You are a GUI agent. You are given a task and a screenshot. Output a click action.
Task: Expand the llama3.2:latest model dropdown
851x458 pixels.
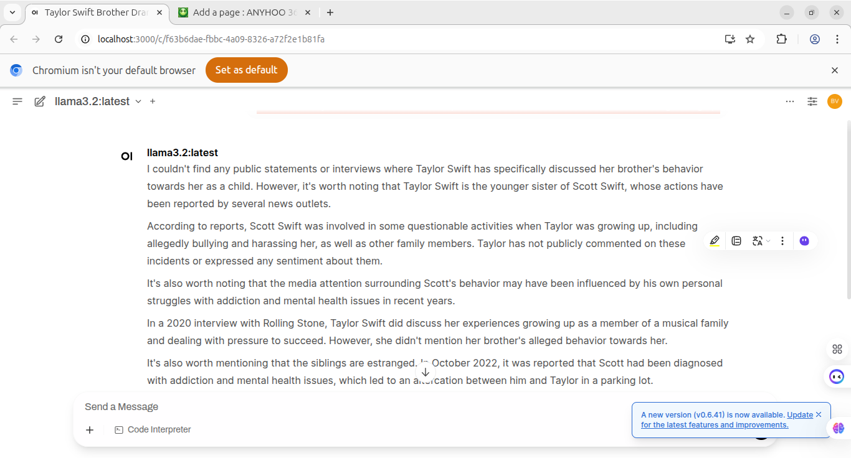[138, 101]
